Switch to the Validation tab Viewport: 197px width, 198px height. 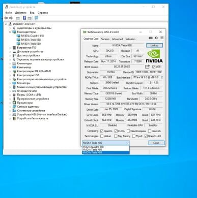click(130, 39)
